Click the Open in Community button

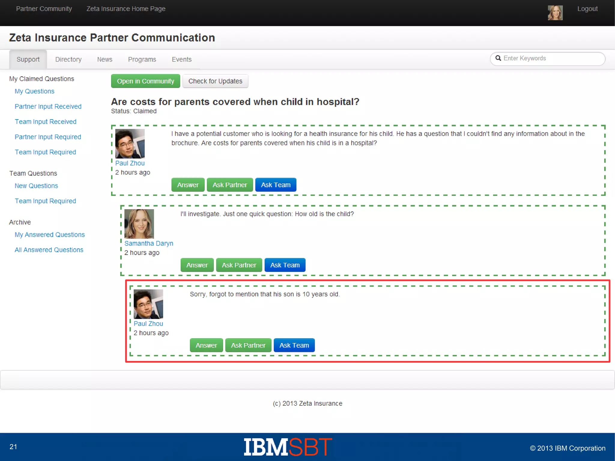145,81
